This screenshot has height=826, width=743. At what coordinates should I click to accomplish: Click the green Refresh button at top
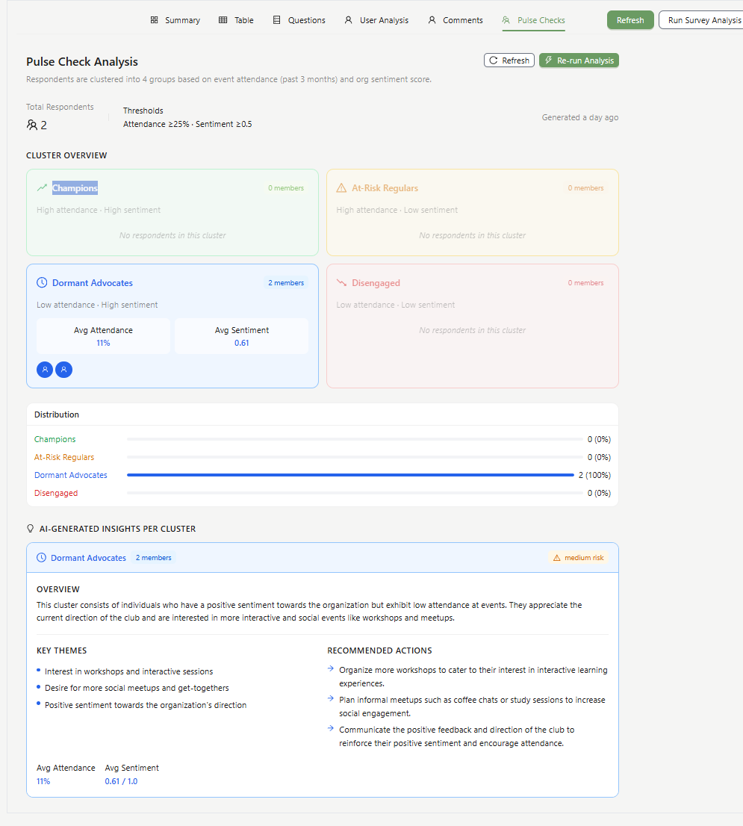[x=630, y=20]
